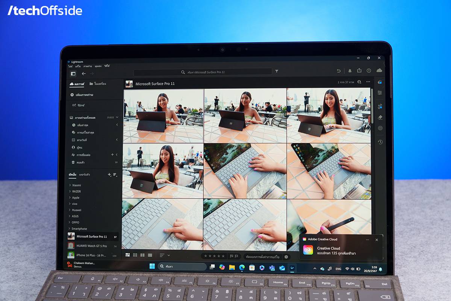Image resolution: width=451 pixels, height=301 pixels.
Task: Expand the เพิ่มล่าสุด (Recently Added) chevron
Action: pos(117,125)
